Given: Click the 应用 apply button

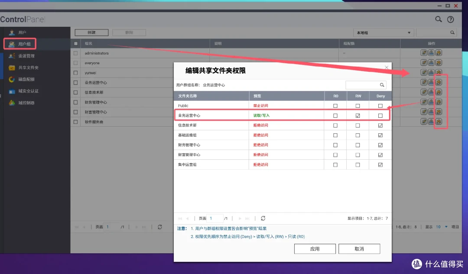Looking at the screenshot, I should pyautogui.click(x=315, y=248).
